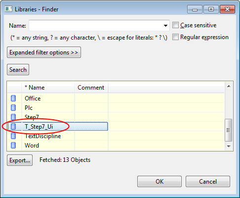Click the Libraries - Finder title bar icon

click(8, 9)
